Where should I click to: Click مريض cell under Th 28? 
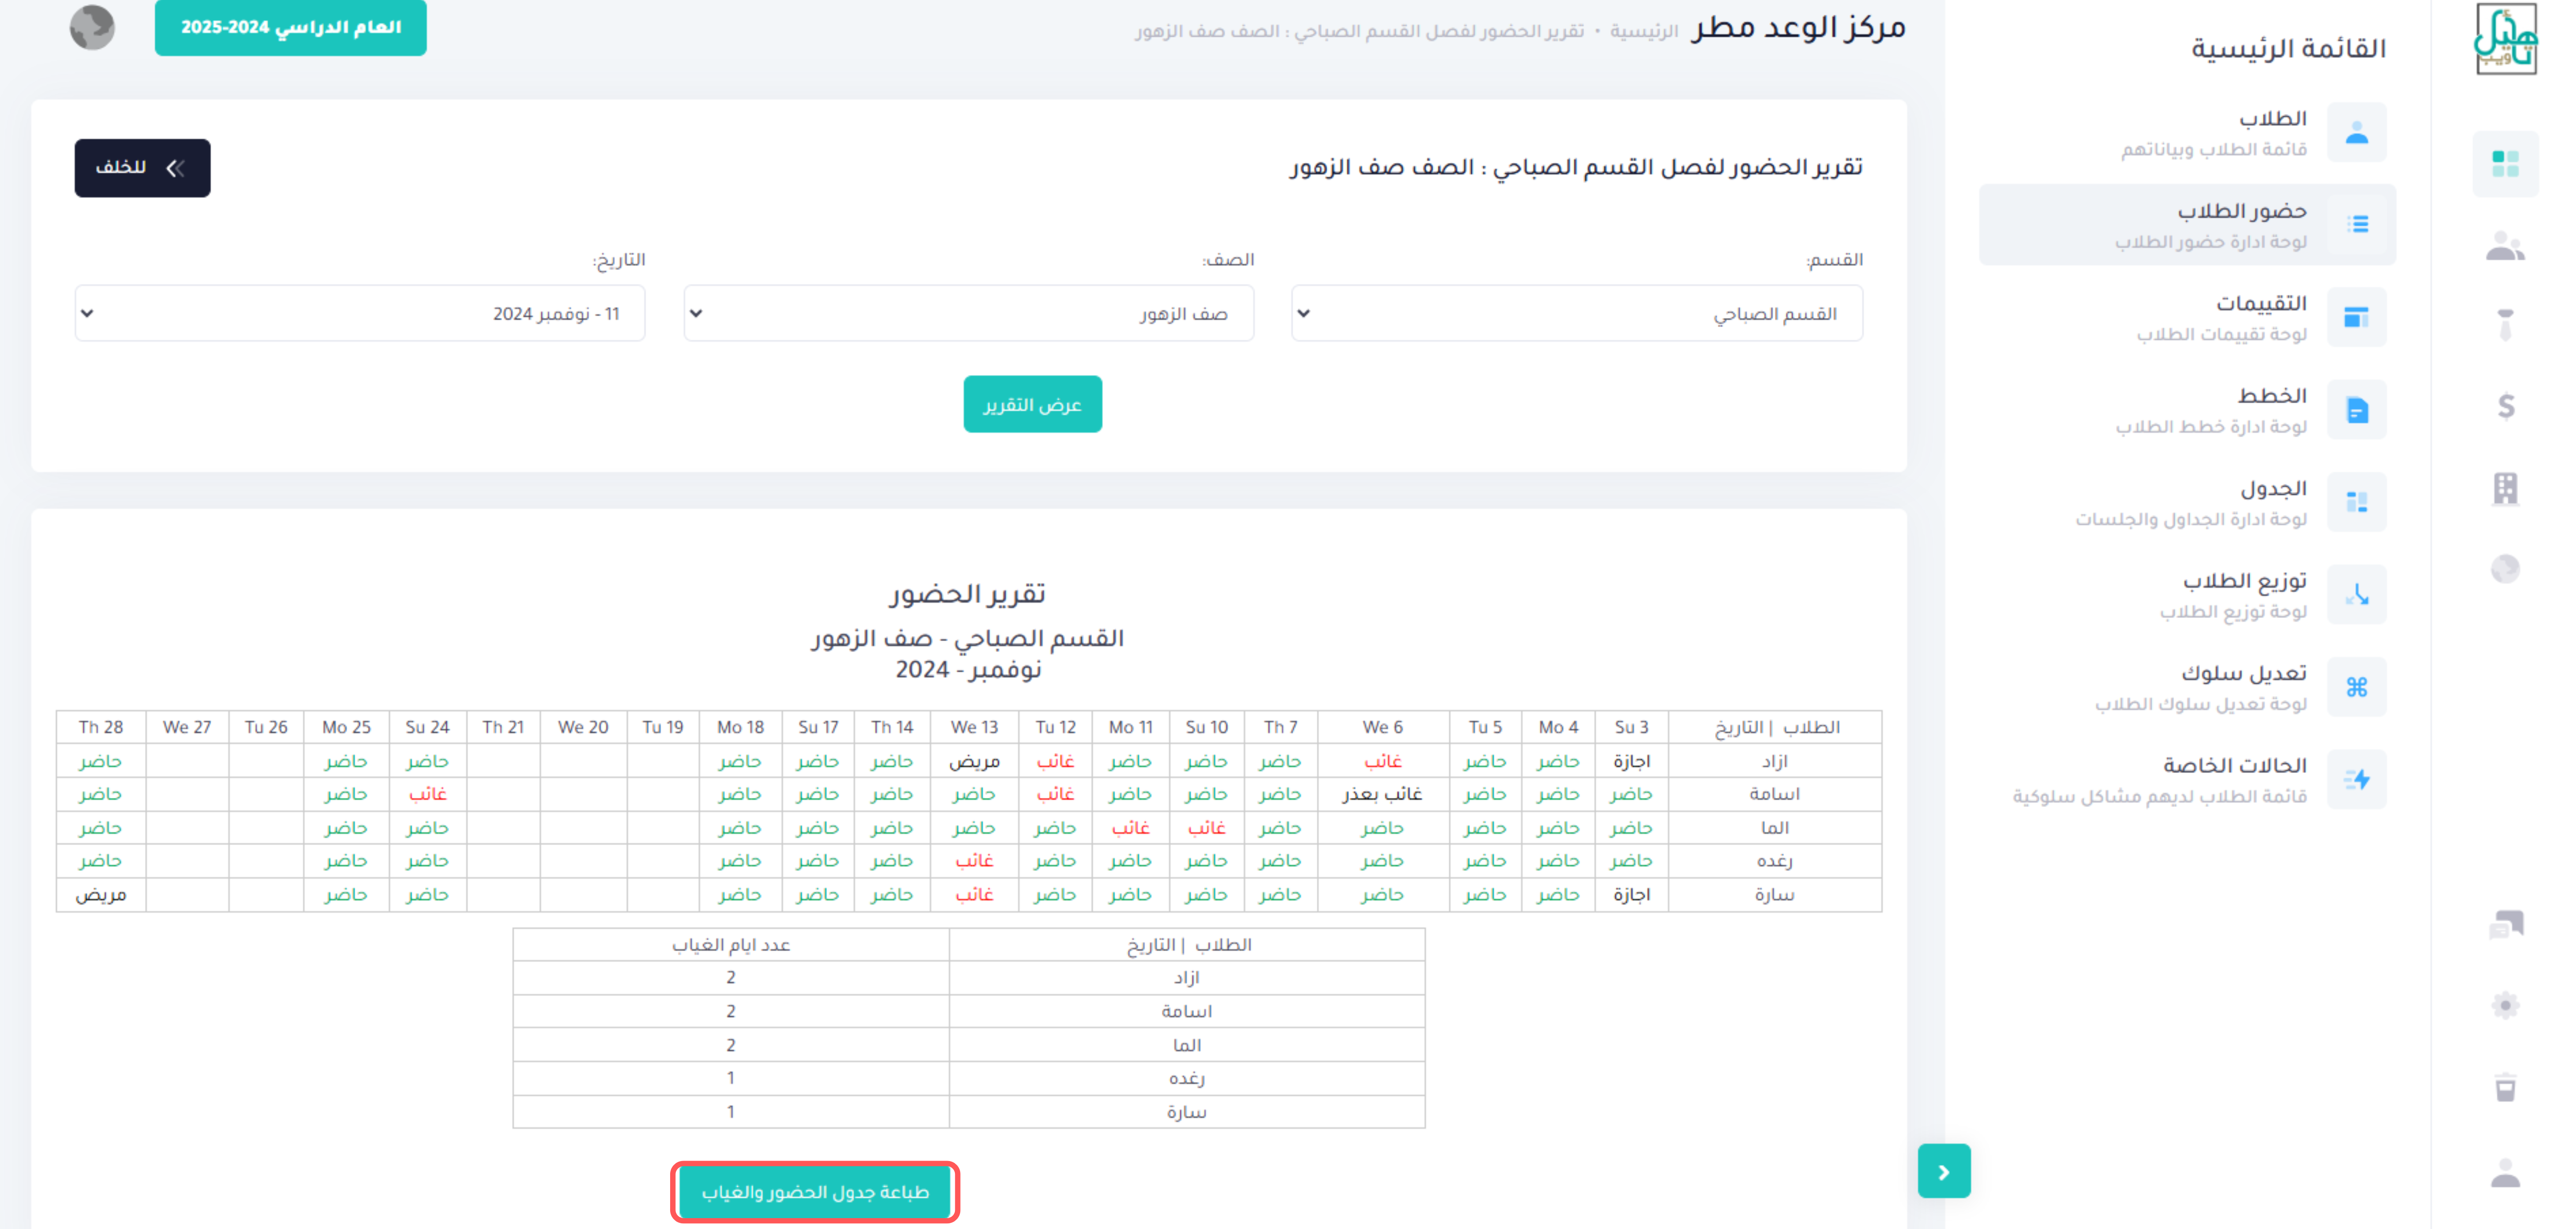click(101, 895)
